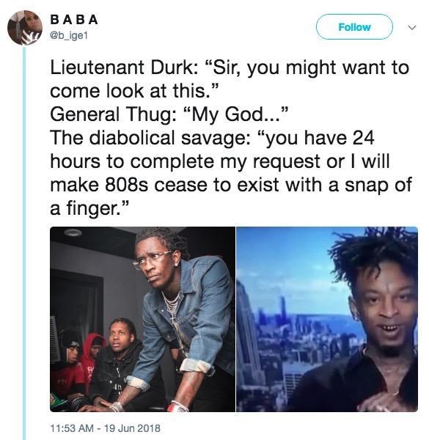Click the 11:53 AM - 19 Jun 2018 timestamp
This screenshot has height=440, width=429.
point(105,428)
